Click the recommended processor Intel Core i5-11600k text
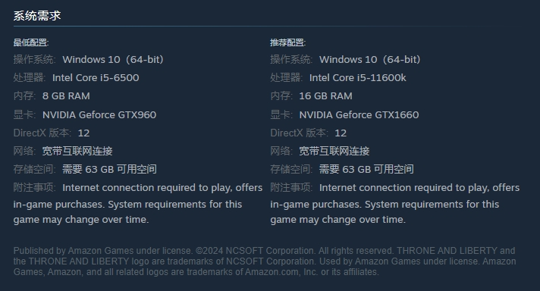Screen dimensions: 540x291 (358, 78)
